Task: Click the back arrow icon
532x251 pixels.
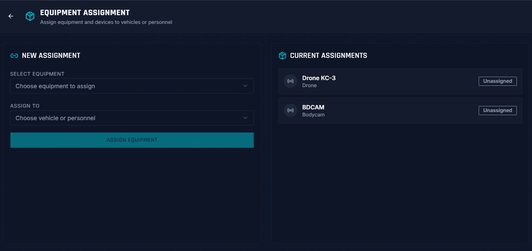Action: click(11, 16)
